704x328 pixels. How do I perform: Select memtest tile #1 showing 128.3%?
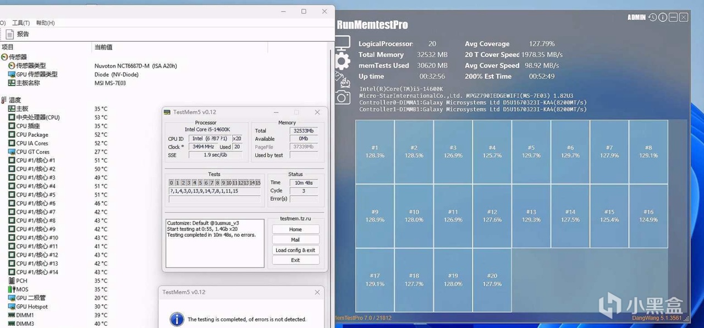[375, 152]
